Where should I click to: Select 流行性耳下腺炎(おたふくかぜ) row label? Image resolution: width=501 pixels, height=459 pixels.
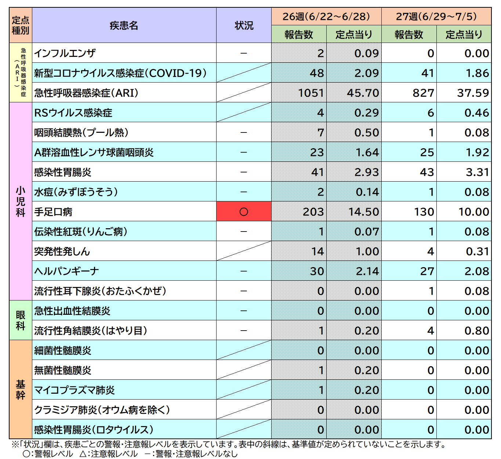[x=100, y=291]
